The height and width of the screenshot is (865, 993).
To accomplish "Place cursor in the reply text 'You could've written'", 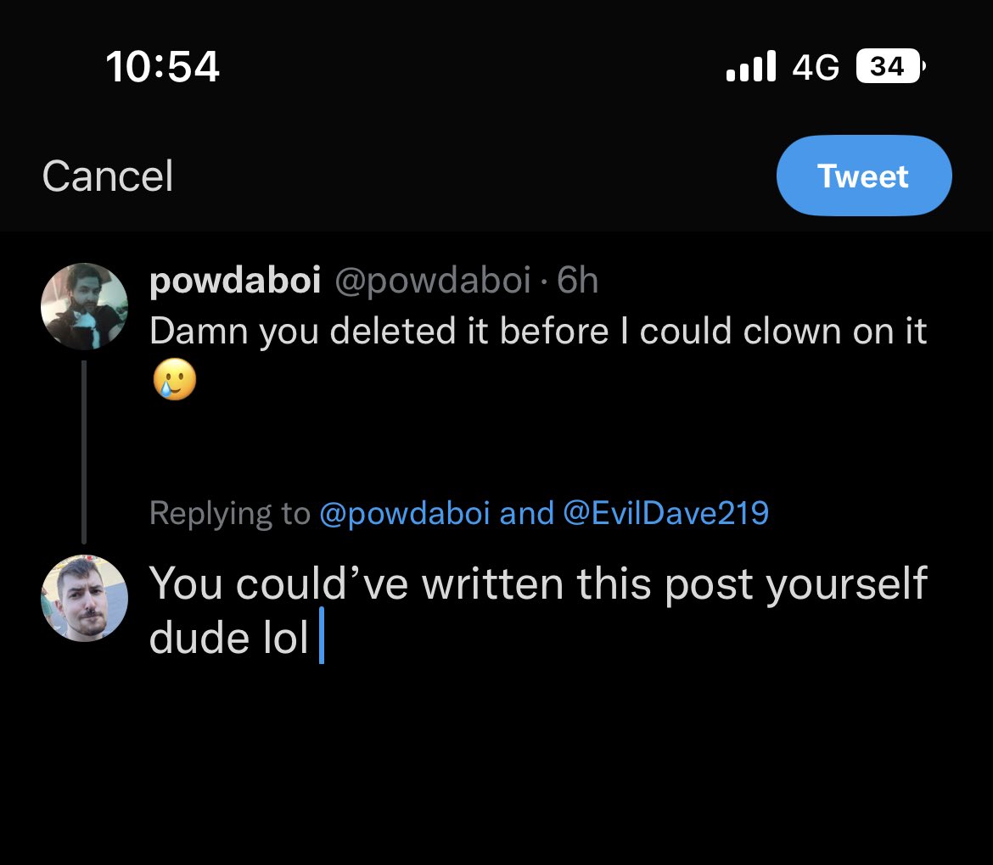I will coord(538,583).
